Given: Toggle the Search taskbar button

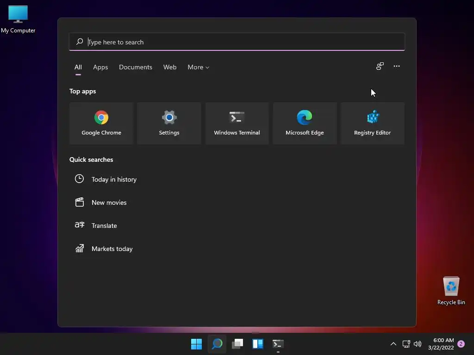Looking at the screenshot, I should click(x=217, y=344).
